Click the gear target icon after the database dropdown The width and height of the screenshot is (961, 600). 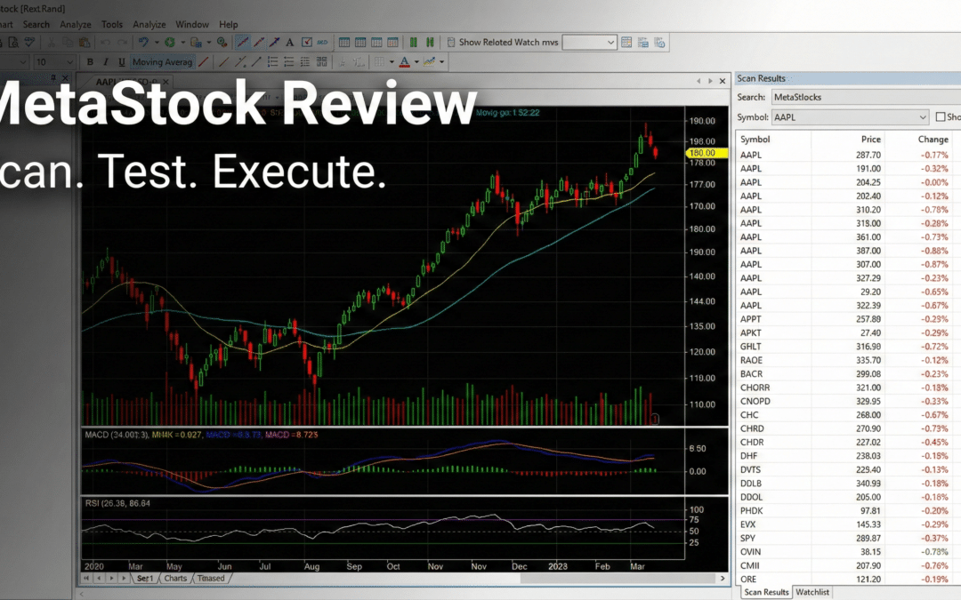coord(222,43)
